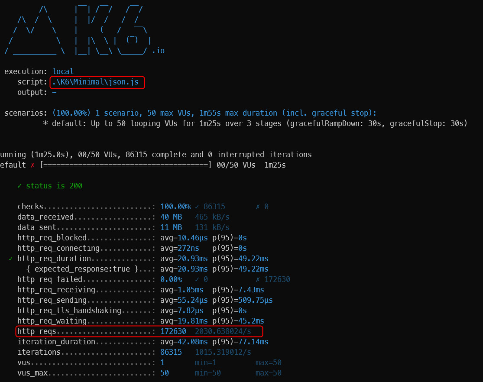Click the http_reqs total 172630

[173, 331]
